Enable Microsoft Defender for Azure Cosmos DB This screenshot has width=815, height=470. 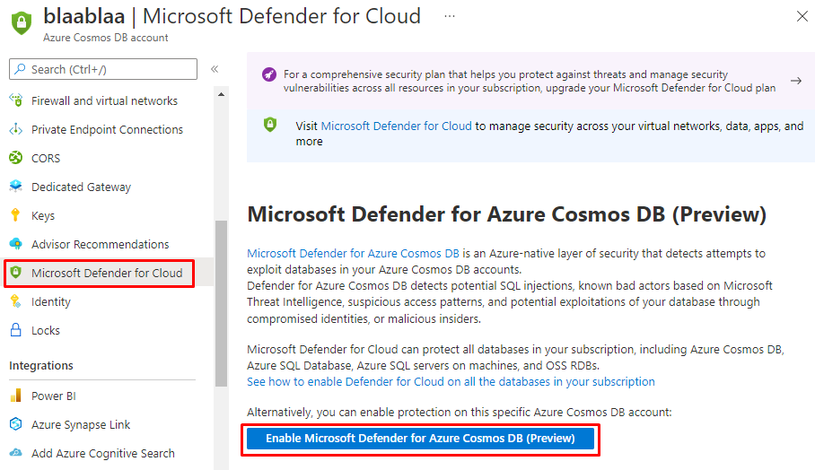point(421,439)
